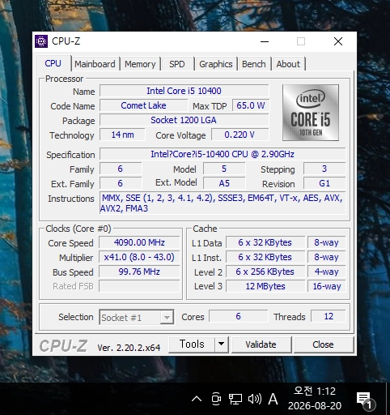Click the Package value Socket 1200 LGA
The image size is (390, 415).
[184, 120]
